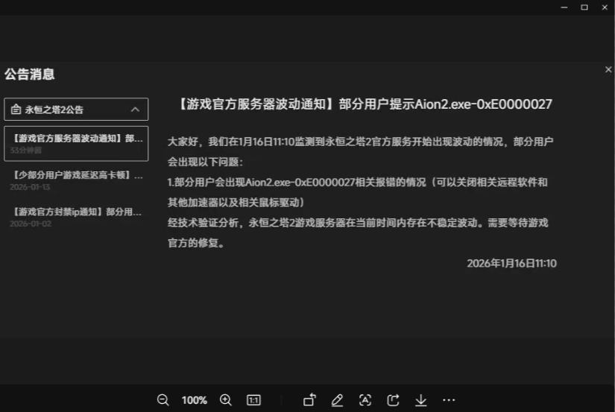Click the zoom in magnifier icon
Viewport: 615px width, 412px height.
coord(226,400)
